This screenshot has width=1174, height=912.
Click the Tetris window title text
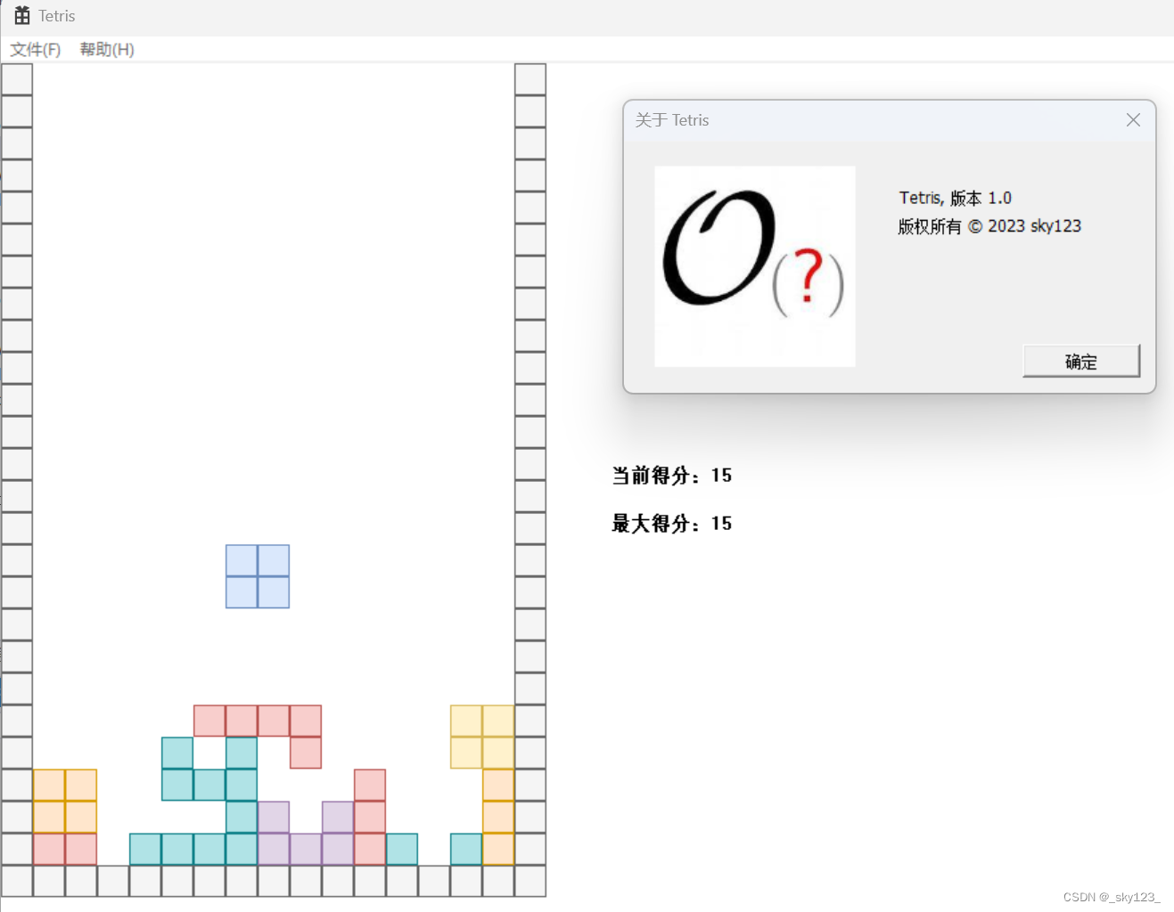click(x=57, y=16)
